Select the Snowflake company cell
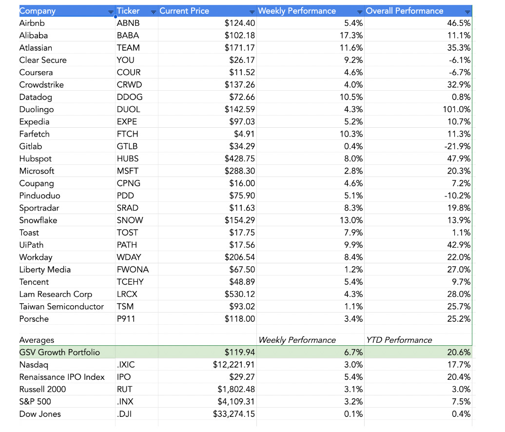The image size is (505, 432). pyautogui.click(x=67, y=220)
